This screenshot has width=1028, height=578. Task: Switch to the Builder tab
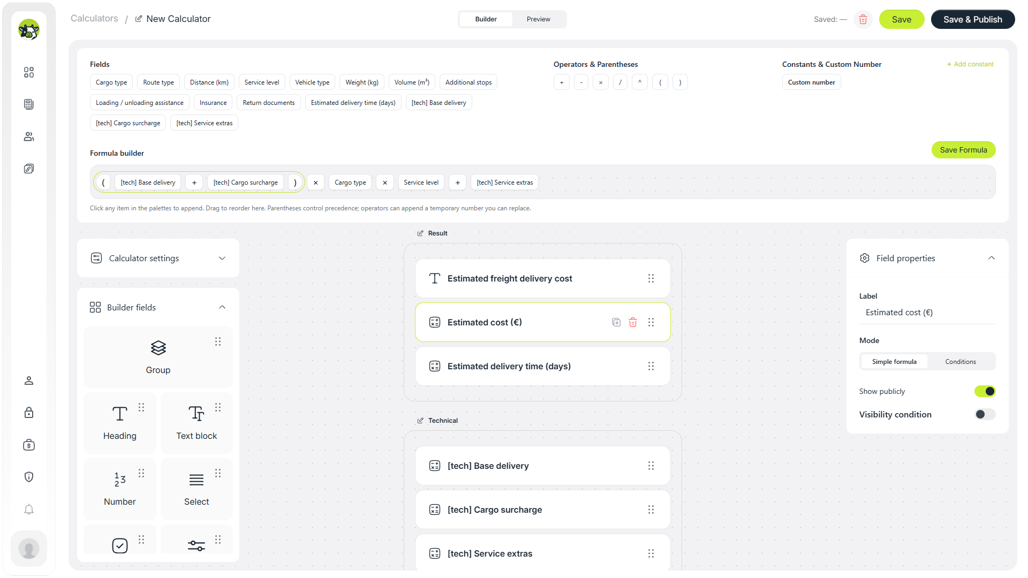click(x=486, y=19)
